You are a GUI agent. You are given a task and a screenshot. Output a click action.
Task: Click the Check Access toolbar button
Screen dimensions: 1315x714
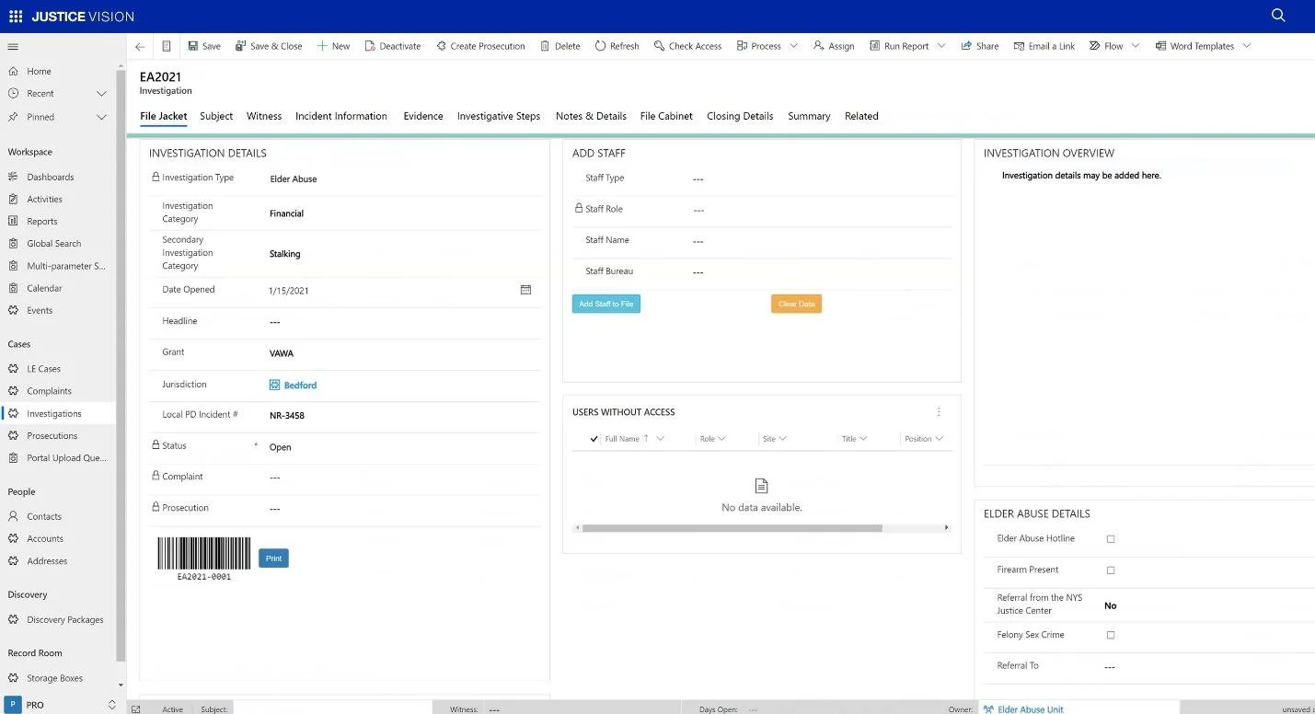point(687,46)
